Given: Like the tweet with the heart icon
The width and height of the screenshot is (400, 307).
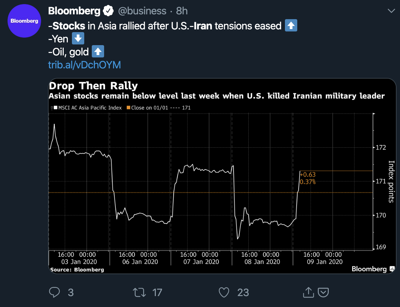Looking at the screenshot, I should (x=224, y=292).
